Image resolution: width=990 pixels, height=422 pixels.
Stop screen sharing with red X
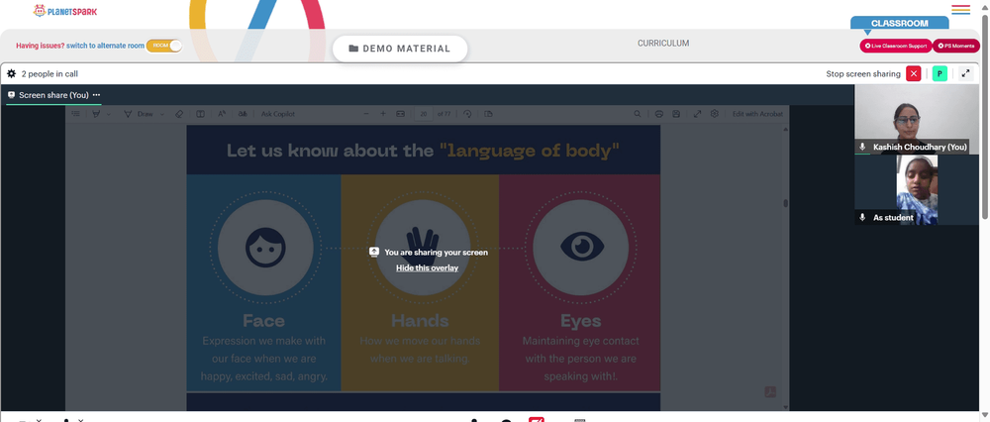pyautogui.click(x=914, y=74)
